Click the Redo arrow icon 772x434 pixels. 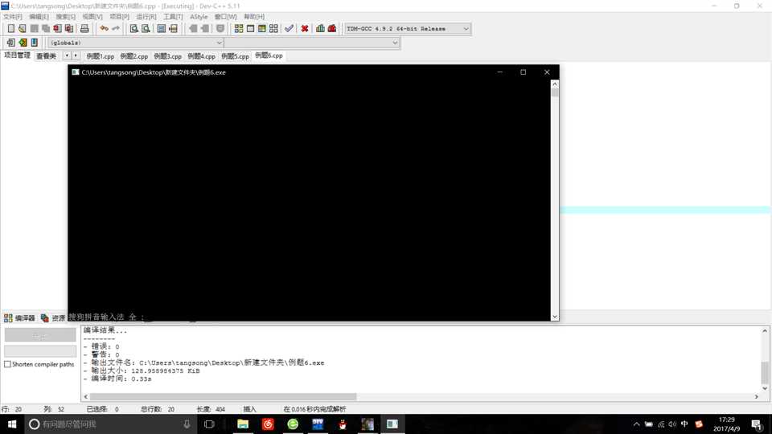[116, 29]
